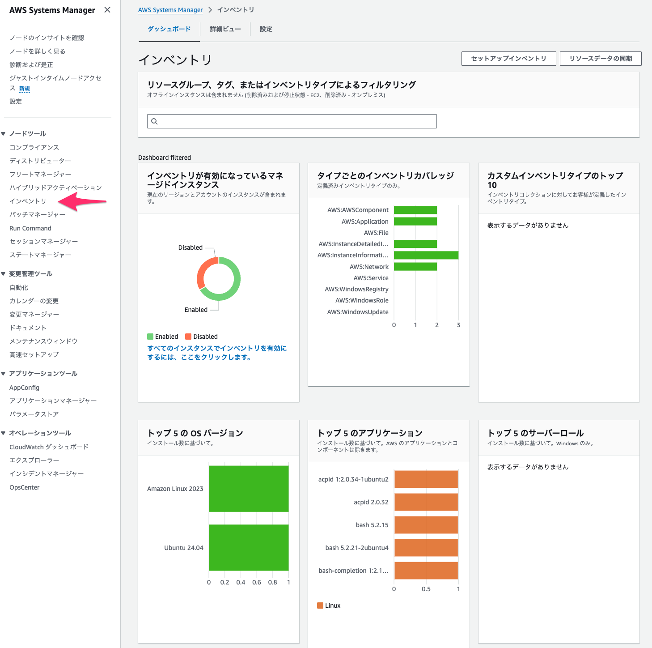Open パラメータストア in sidebar
The image size is (652, 648).
34,414
